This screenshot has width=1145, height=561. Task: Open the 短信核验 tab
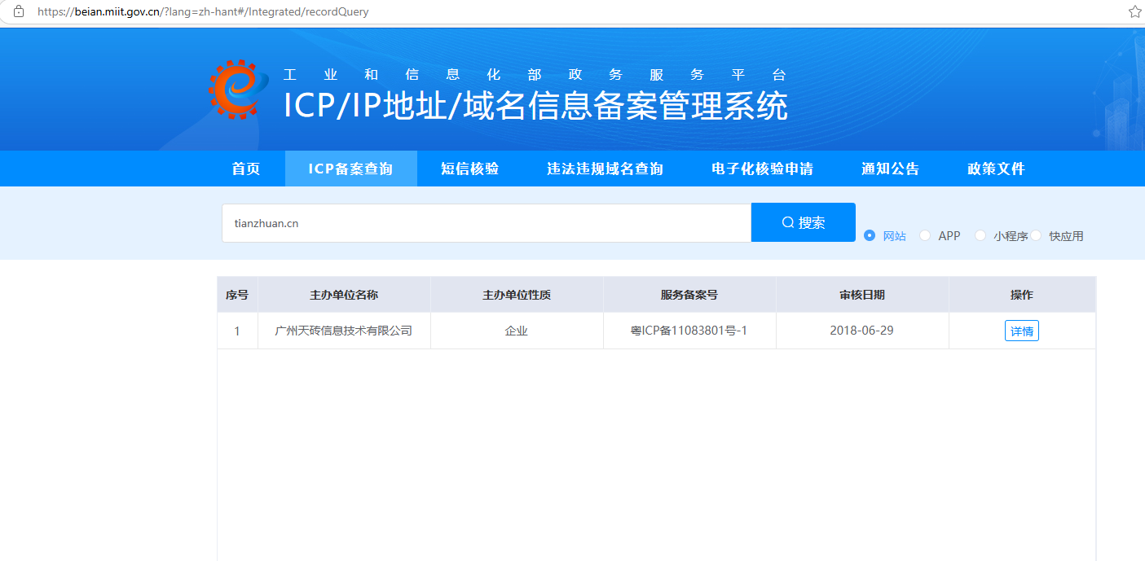pyautogui.click(x=469, y=169)
